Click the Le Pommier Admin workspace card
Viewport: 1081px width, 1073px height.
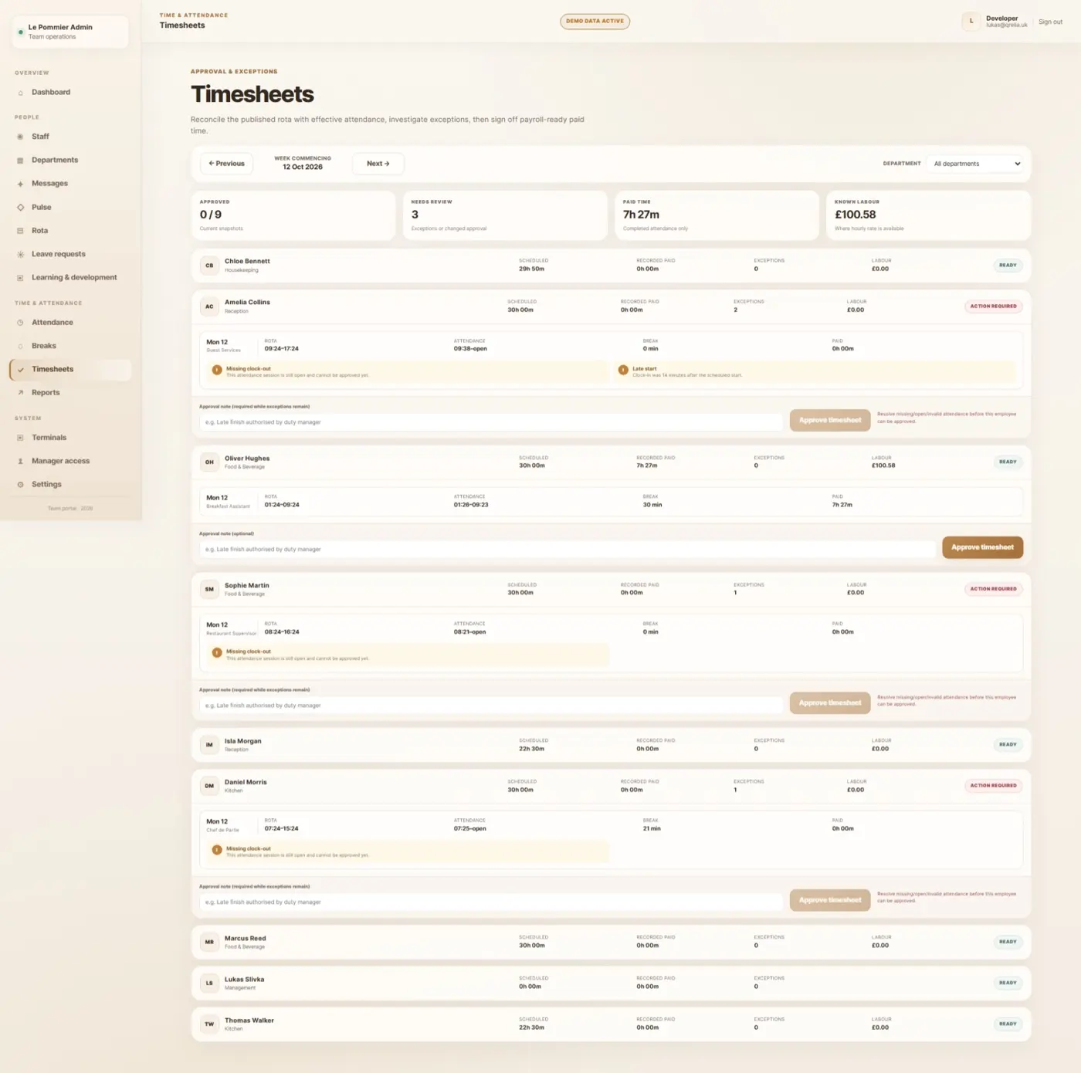point(70,32)
